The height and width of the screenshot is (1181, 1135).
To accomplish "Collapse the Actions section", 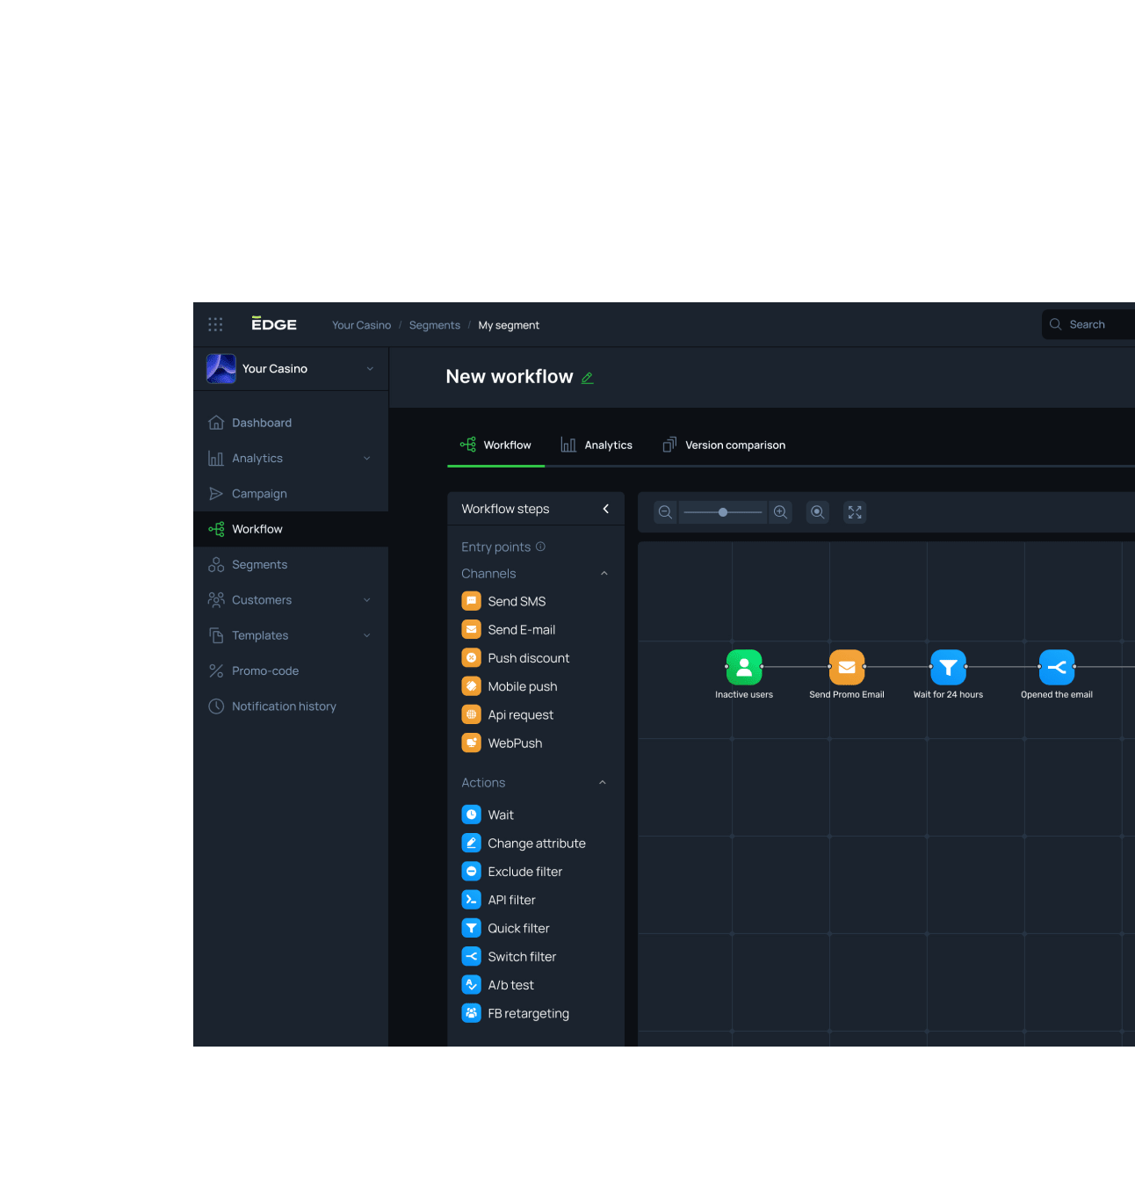I will tap(603, 783).
